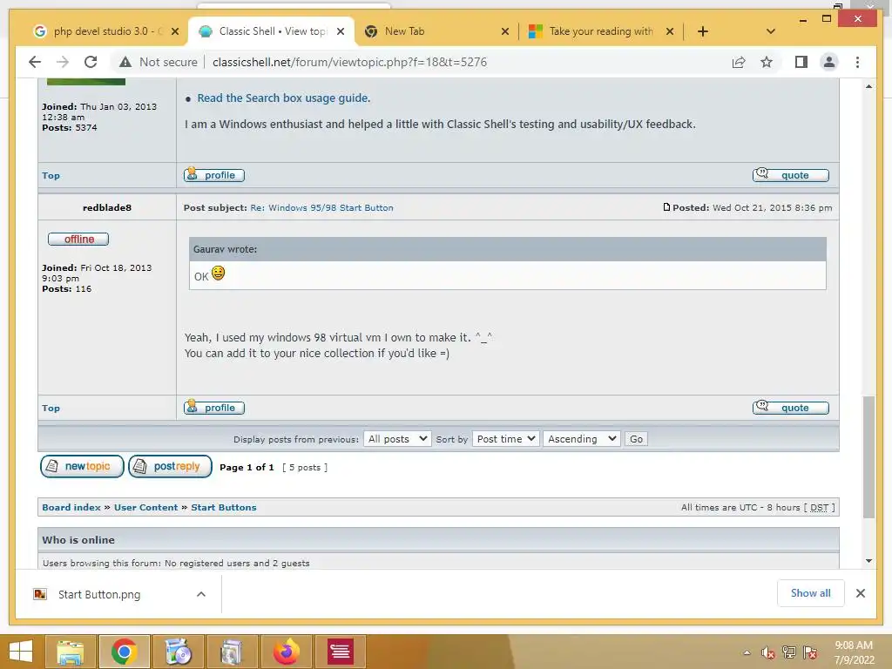This screenshot has width=892, height=669.
Task: Click redblade8's offline status badge
Action: click(78, 239)
